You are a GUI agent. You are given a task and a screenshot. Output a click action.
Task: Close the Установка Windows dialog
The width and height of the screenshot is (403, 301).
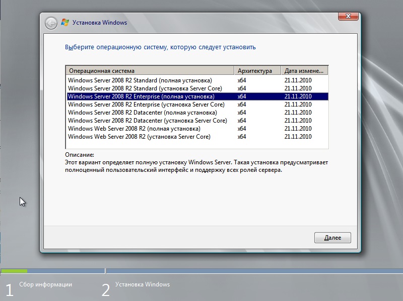[x=348, y=16]
